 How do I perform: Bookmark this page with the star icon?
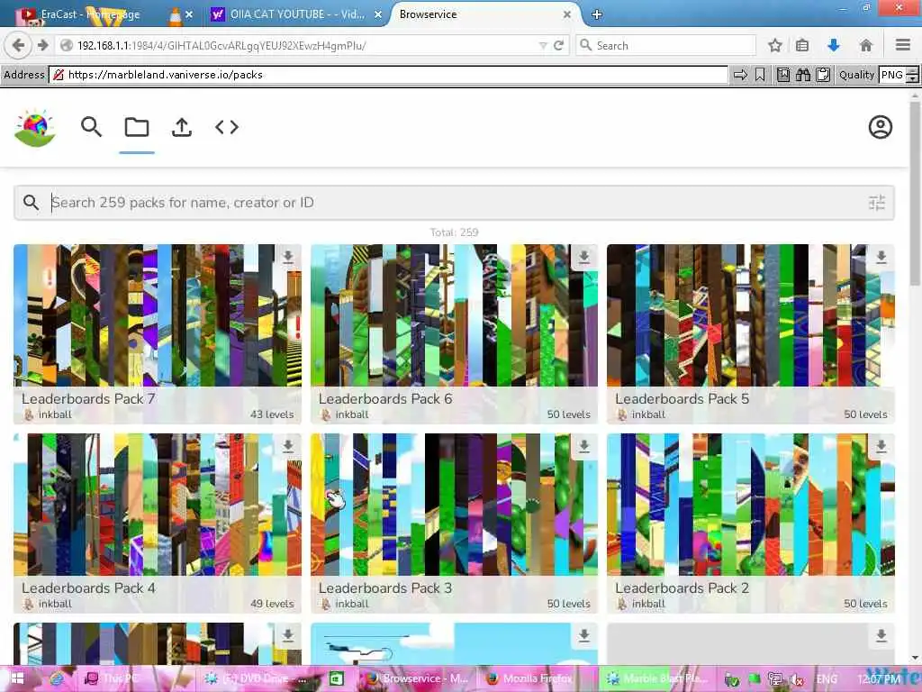[x=775, y=45]
